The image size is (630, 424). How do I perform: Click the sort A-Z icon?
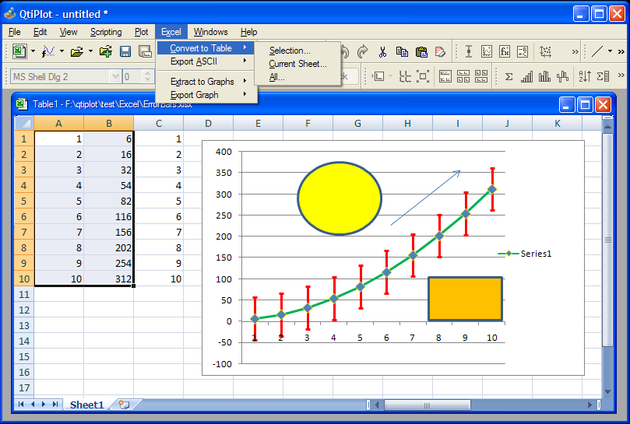584,76
